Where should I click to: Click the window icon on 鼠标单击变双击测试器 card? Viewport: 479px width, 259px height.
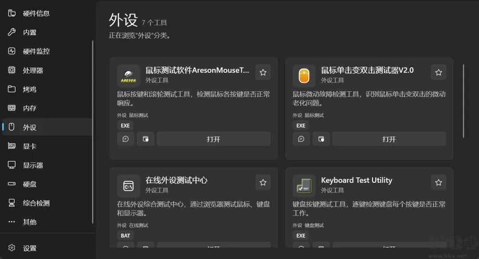pos(321,139)
